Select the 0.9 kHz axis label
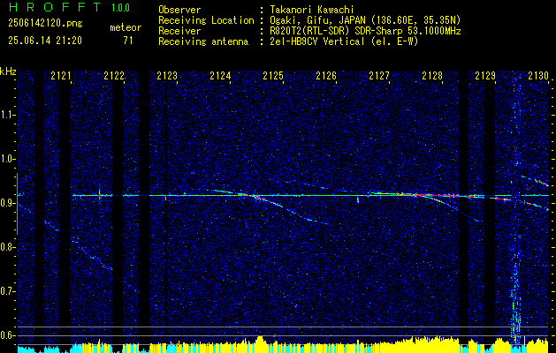Viewport: 556px width, 353px height. coord(8,203)
